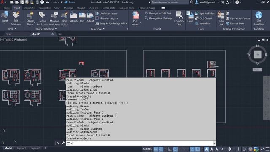Open the WCS coordinate system dropdown

click(257, 70)
